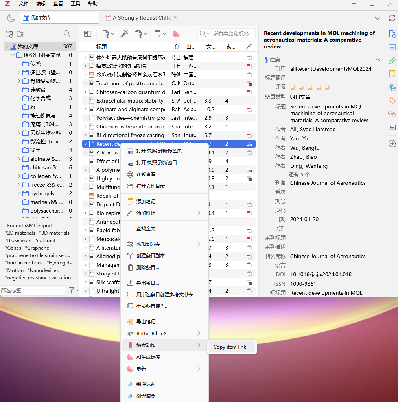Jump to tags section in sidebar
This screenshot has width=398, height=402.
point(392,101)
